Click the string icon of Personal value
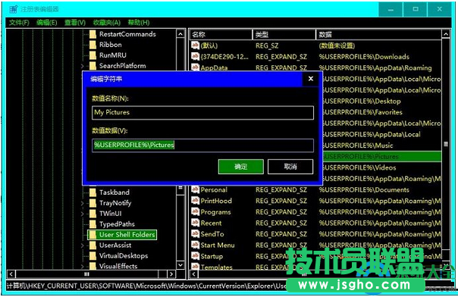Screen dimensions: 458x297 (x=195, y=189)
